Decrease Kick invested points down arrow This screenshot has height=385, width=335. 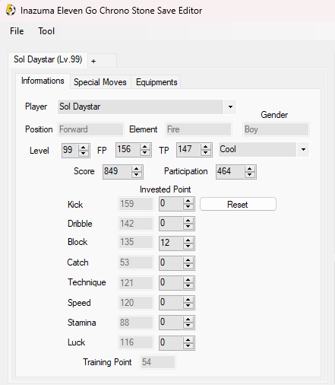[188, 207]
